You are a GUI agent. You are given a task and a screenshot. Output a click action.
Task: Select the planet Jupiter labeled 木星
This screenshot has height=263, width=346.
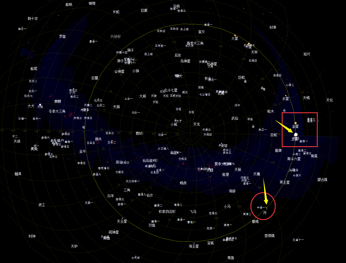point(248,47)
